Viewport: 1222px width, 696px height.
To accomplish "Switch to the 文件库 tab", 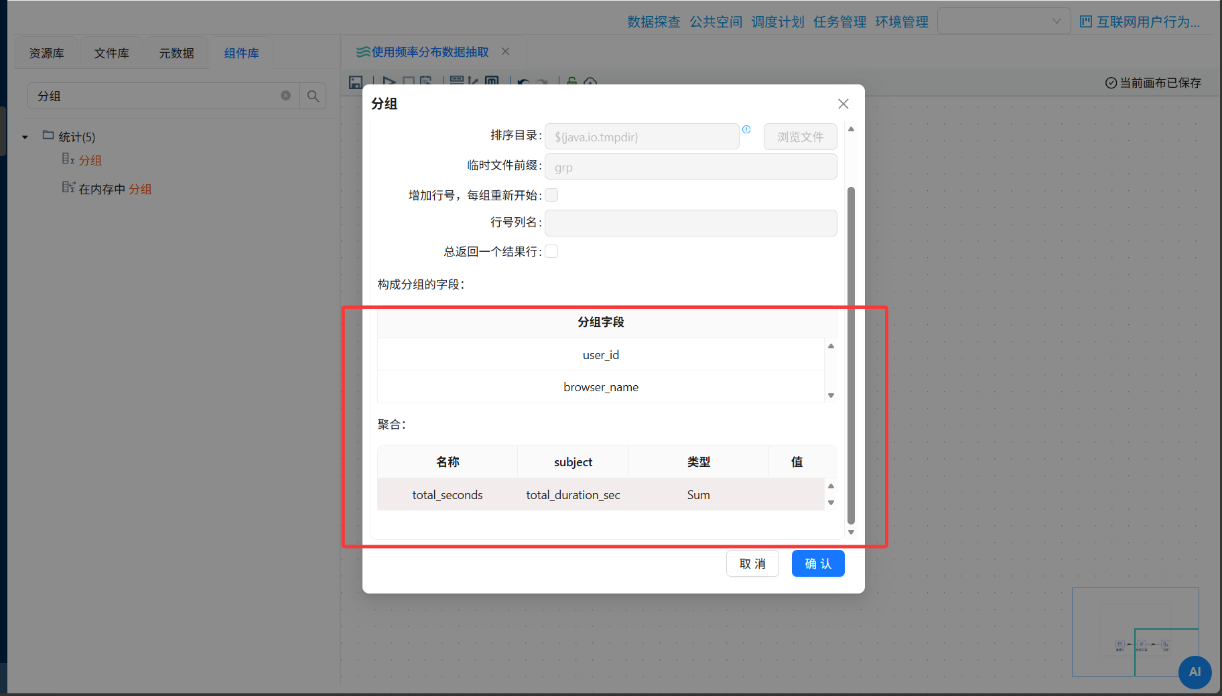I will tap(112, 53).
